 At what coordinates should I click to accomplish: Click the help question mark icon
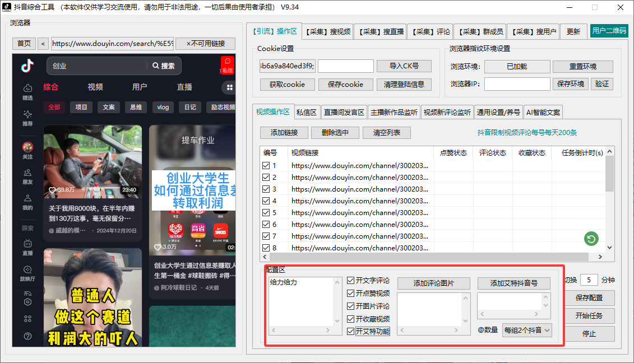point(27,337)
